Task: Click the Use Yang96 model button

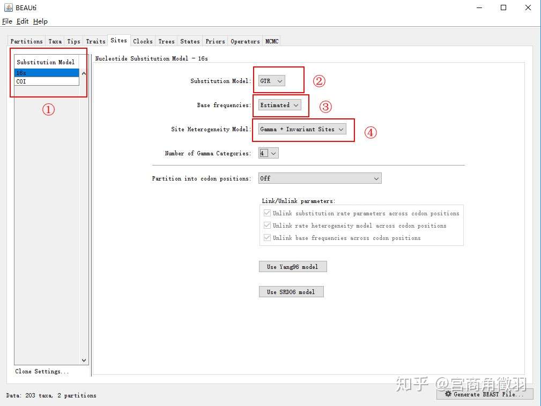Action: [x=293, y=266]
